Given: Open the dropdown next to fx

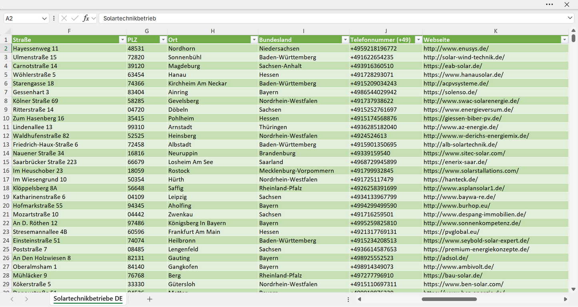Looking at the screenshot, I should 94,18.
